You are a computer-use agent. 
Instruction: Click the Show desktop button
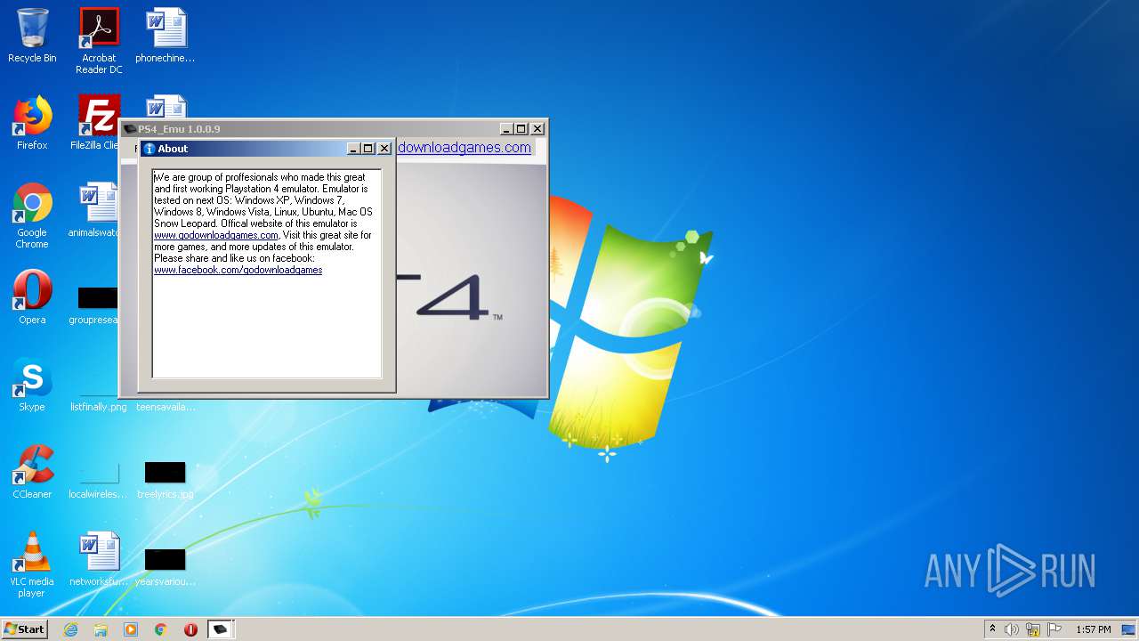point(1129,629)
